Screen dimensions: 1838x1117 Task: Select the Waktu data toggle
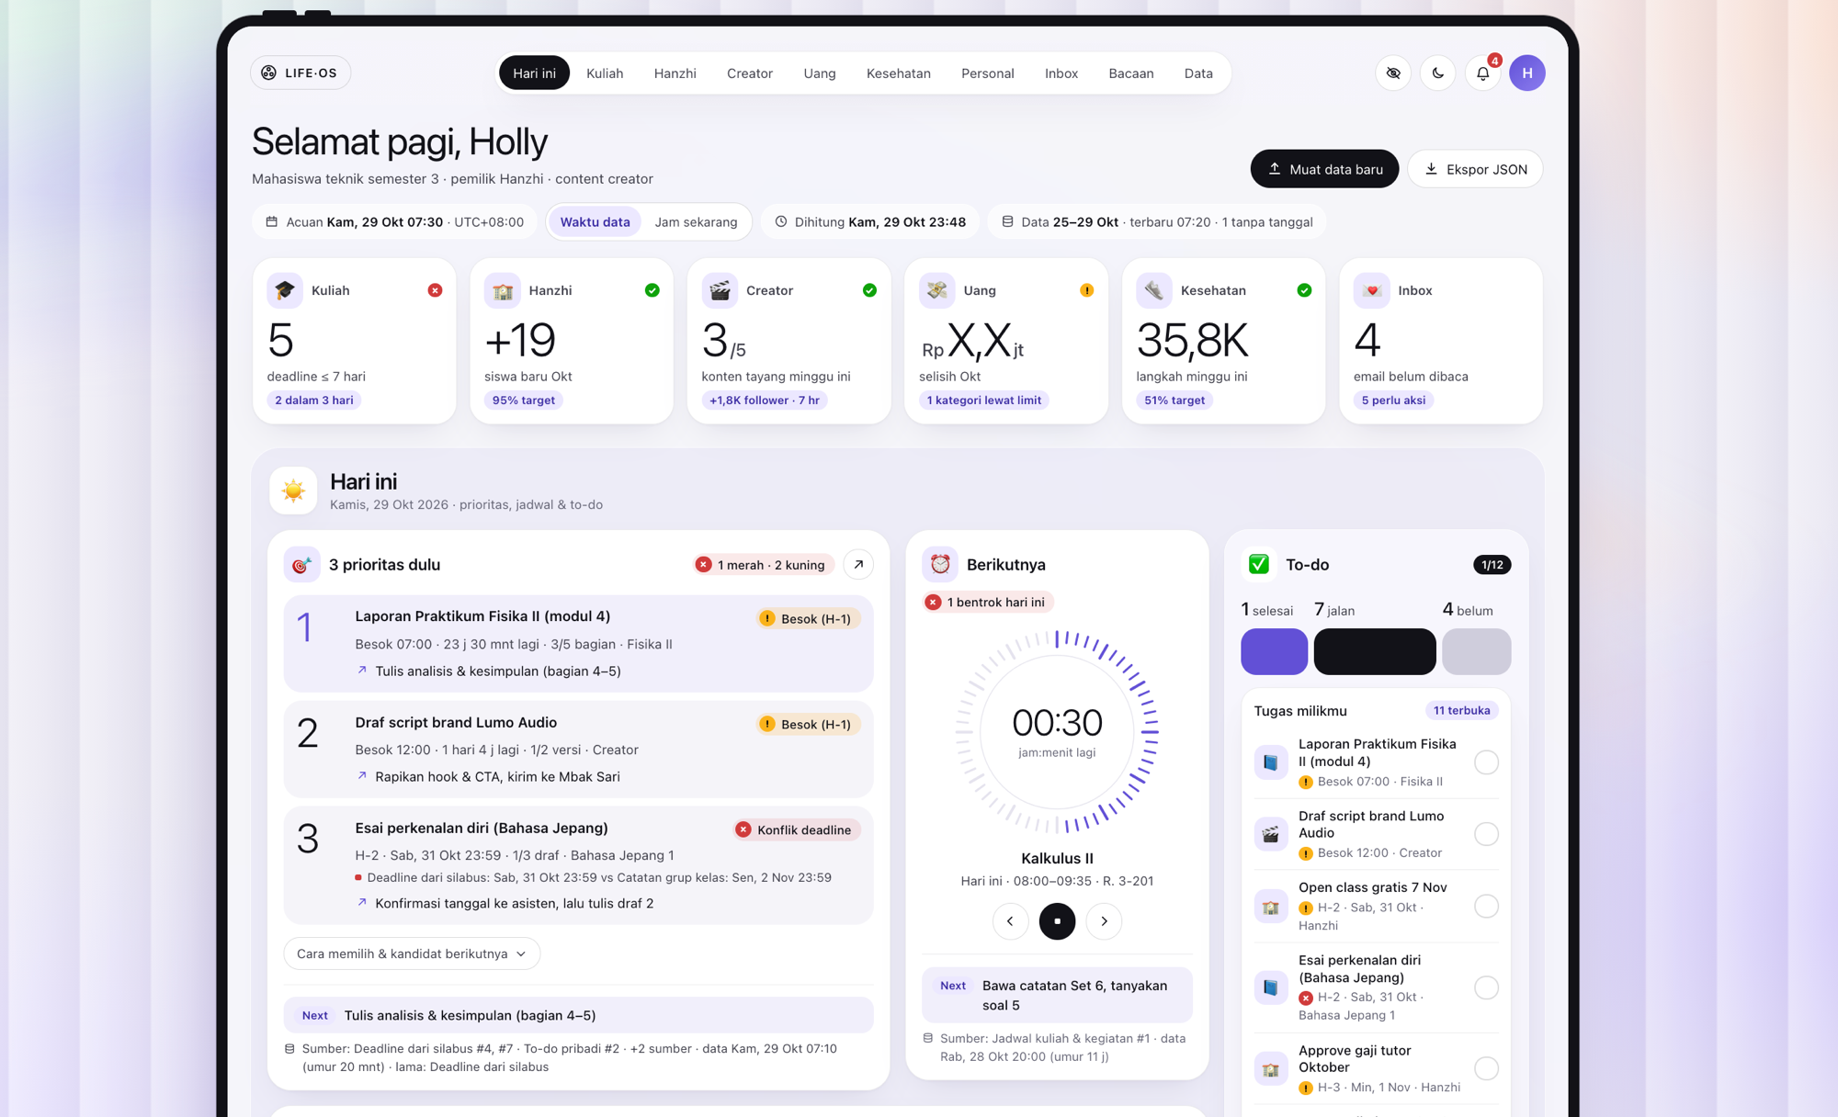coord(595,222)
